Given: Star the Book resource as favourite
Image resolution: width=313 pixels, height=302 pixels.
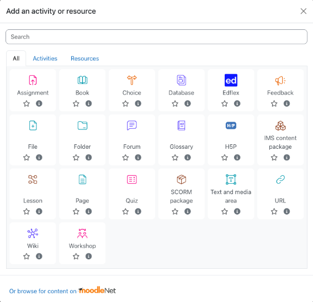Looking at the screenshot, I should click(76, 103).
